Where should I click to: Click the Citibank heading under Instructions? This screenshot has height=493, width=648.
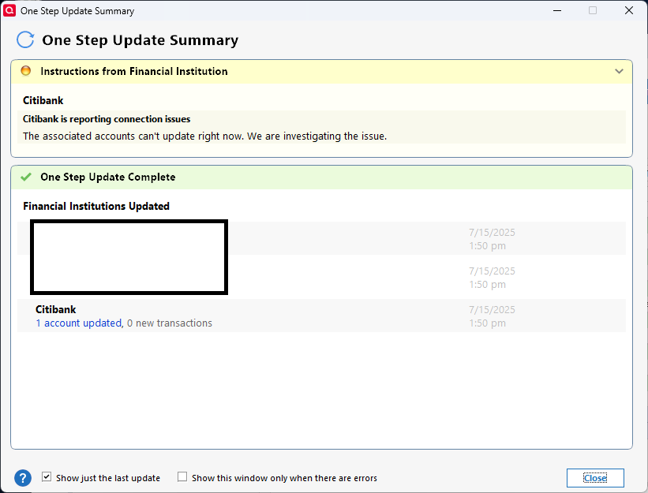tap(43, 100)
